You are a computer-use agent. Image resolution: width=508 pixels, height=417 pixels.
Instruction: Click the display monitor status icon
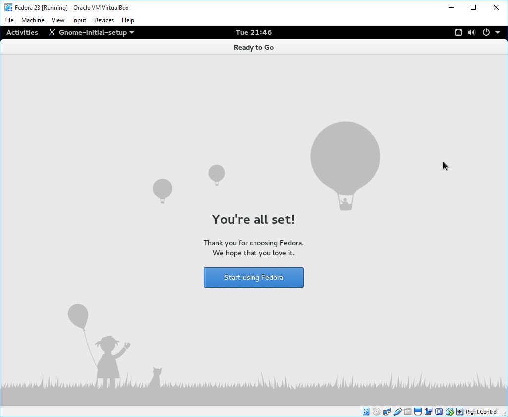coord(418,412)
